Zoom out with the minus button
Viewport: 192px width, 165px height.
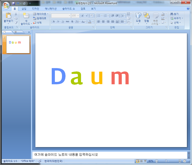[x=156, y=161]
